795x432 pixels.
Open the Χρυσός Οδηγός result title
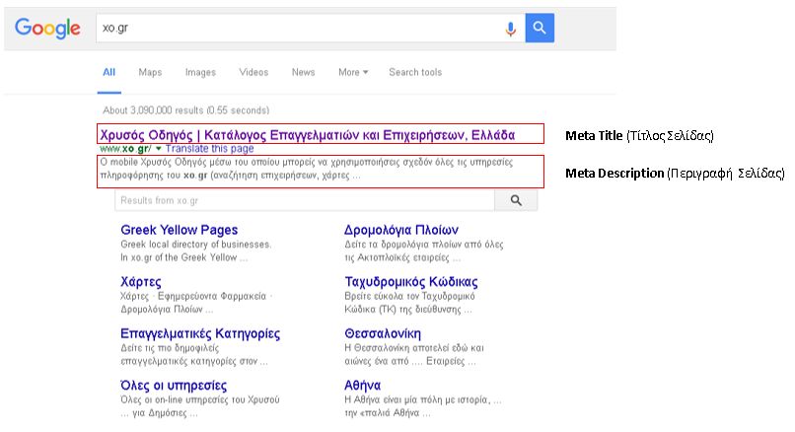click(x=308, y=135)
